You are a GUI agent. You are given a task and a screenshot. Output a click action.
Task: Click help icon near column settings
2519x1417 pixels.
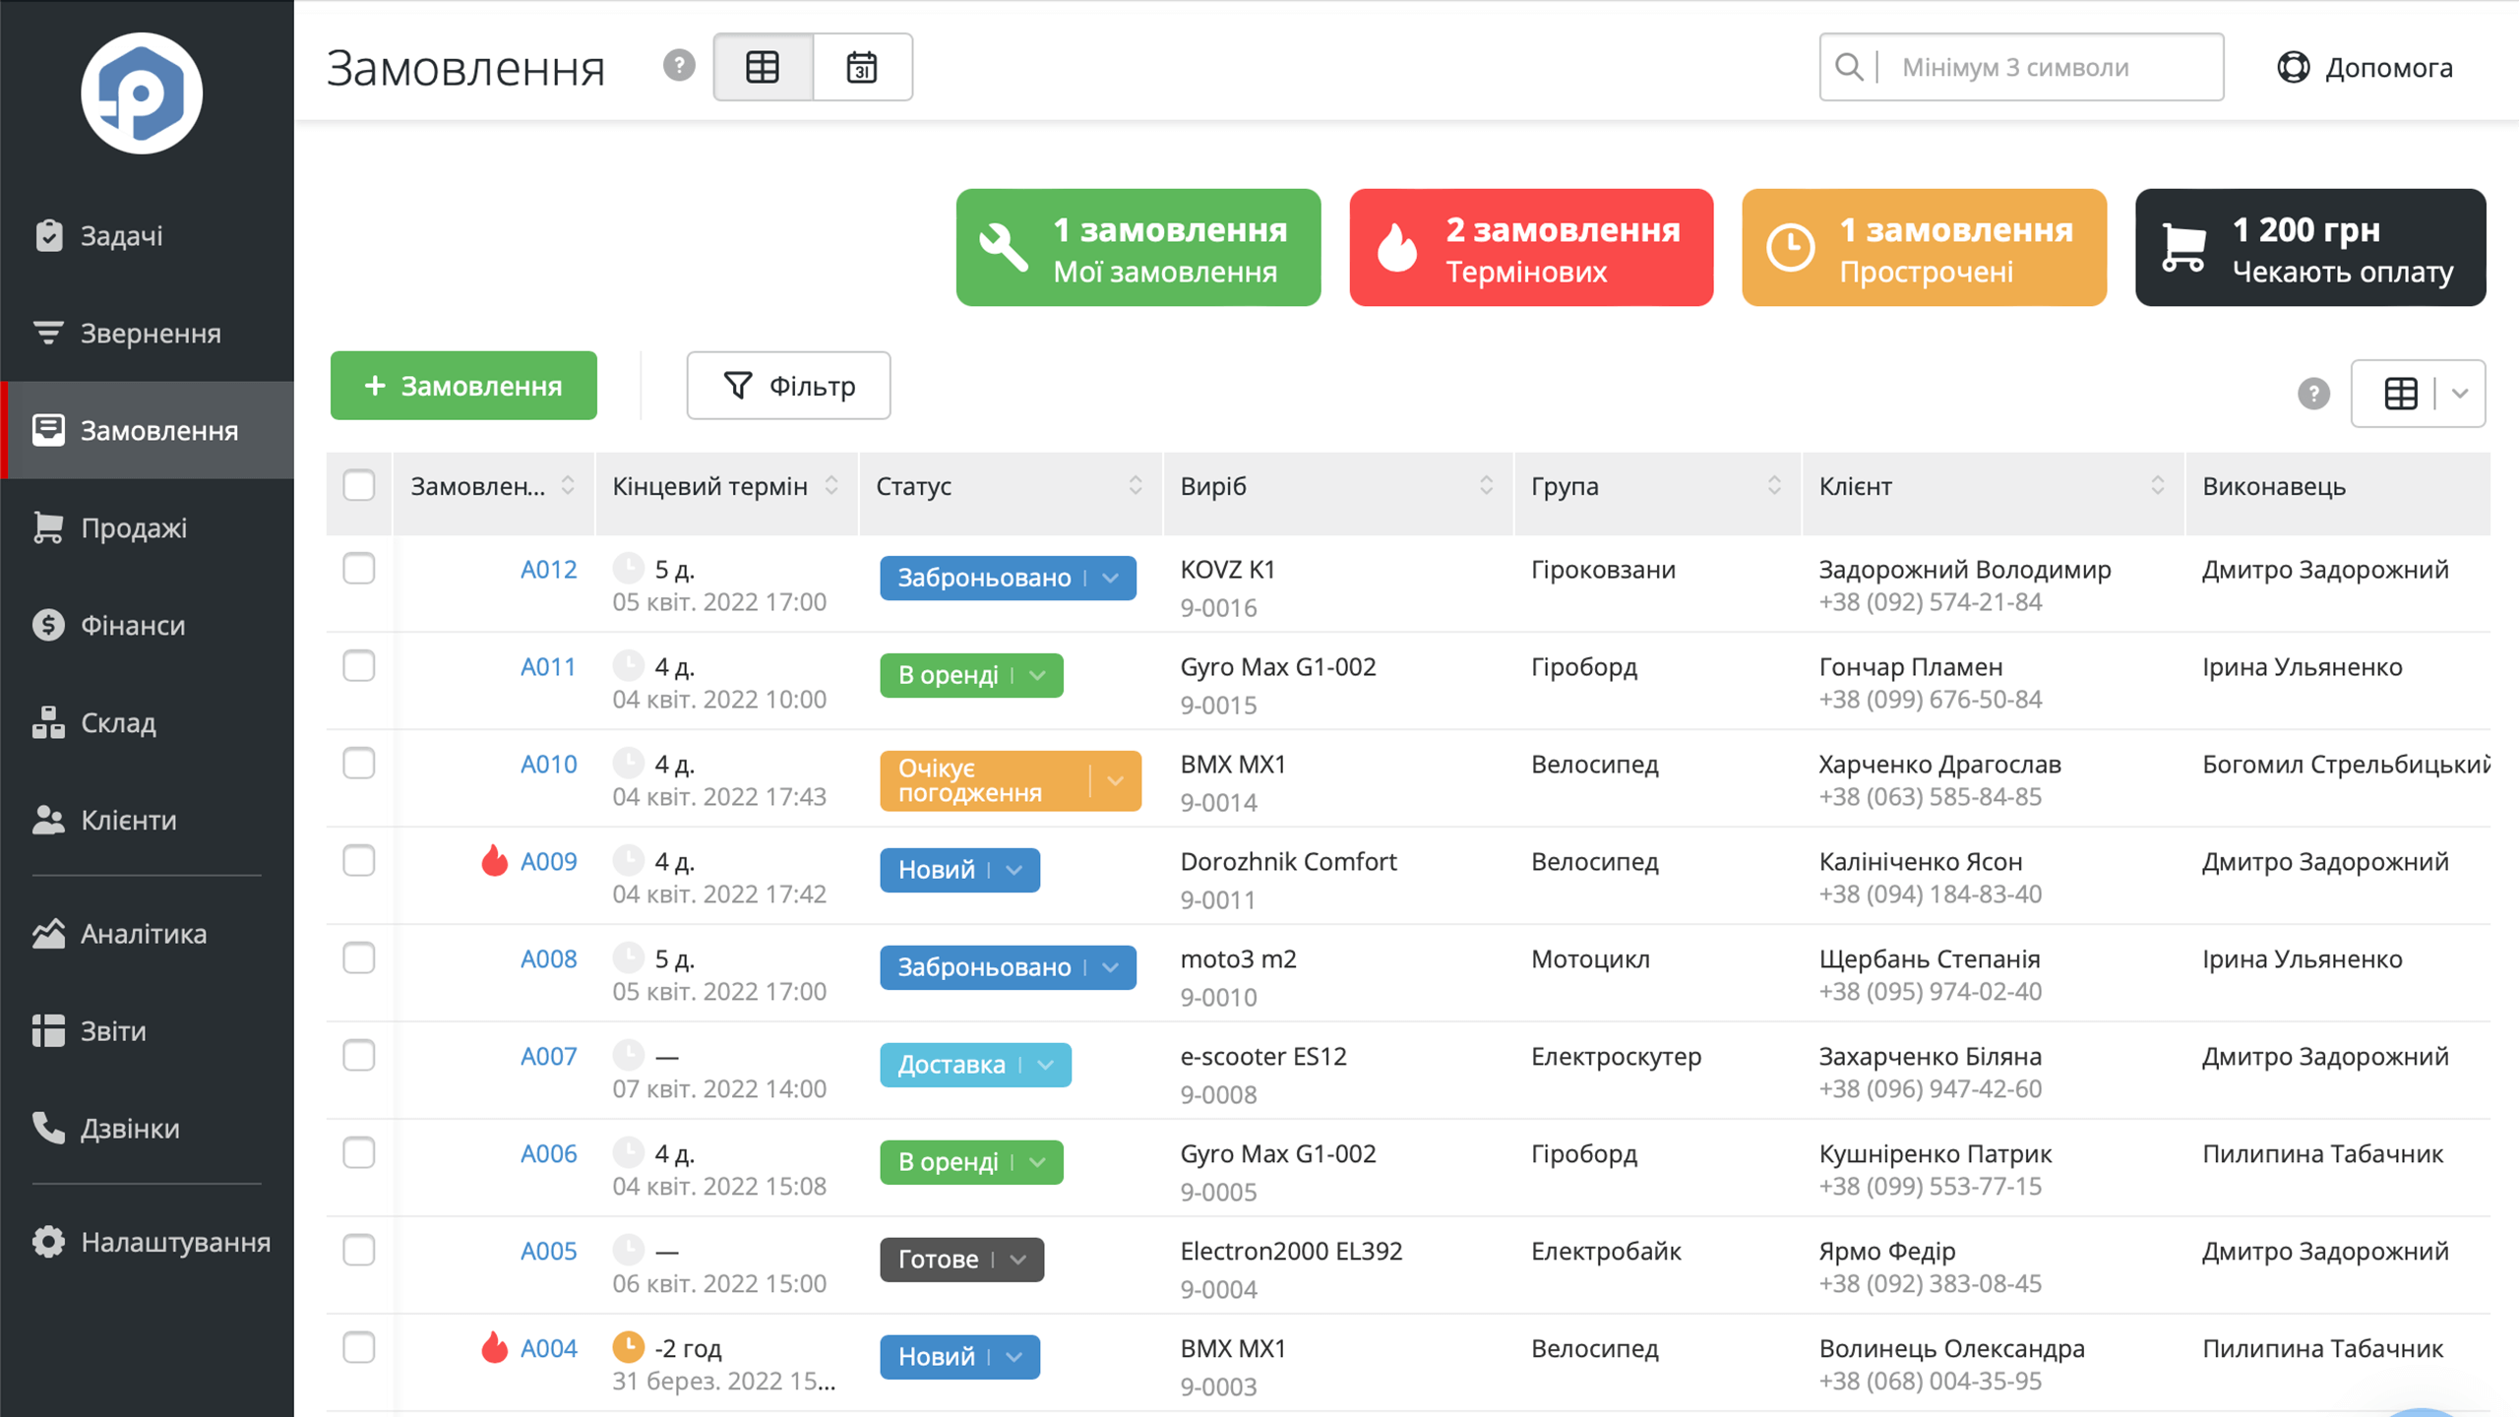[2313, 394]
